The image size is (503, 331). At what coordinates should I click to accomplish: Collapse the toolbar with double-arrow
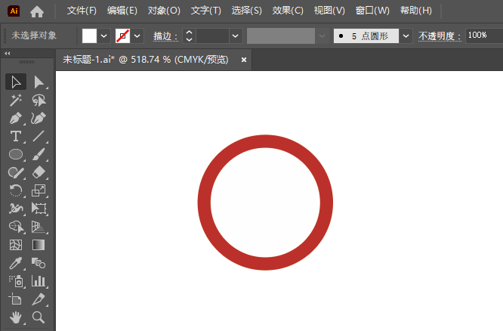(8, 54)
